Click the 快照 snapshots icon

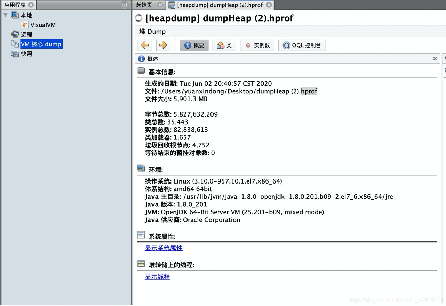coord(15,54)
